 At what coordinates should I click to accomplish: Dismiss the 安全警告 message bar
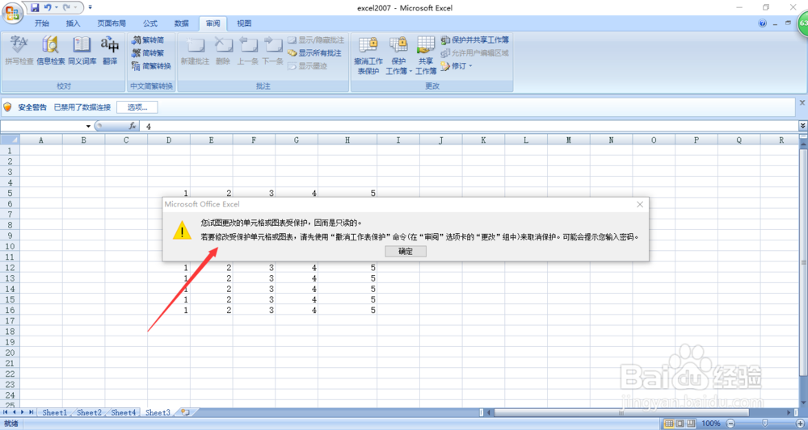click(x=802, y=103)
